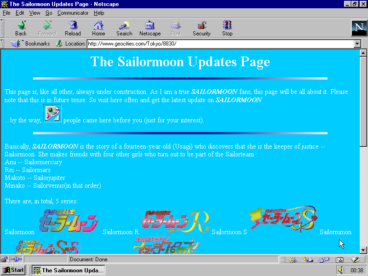Click the Print toolbar icon
Viewport: 368px width, 276px height.
[176, 28]
